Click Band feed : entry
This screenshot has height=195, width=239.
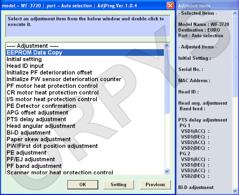click(x=193, y=109)
